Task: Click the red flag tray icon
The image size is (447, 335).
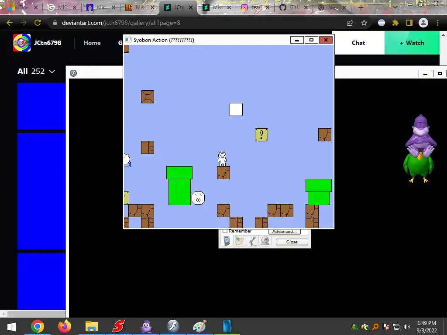Action: pos(386,327)
